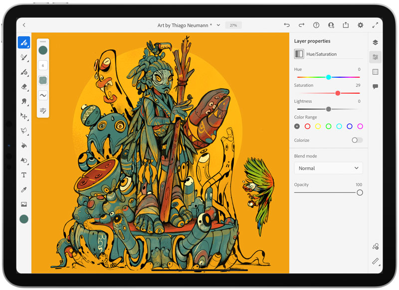The width and height of the screenshot is (399, 290).
Task: Click the Opacity value 100
Action: pos(359,184)
